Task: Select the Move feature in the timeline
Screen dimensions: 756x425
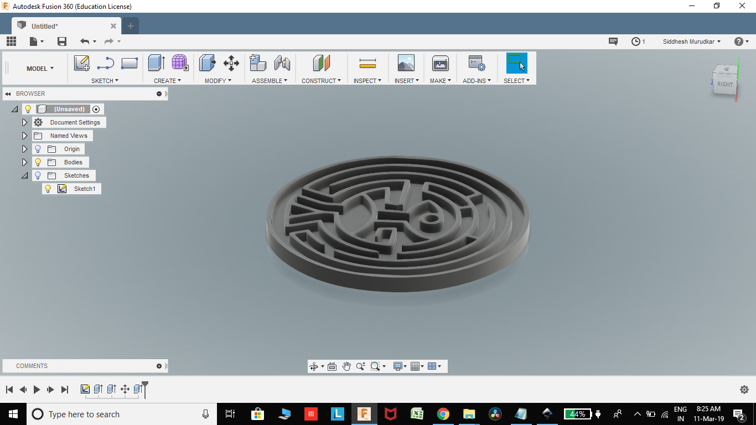Action: pyautogui.click(x=125, y=389)
